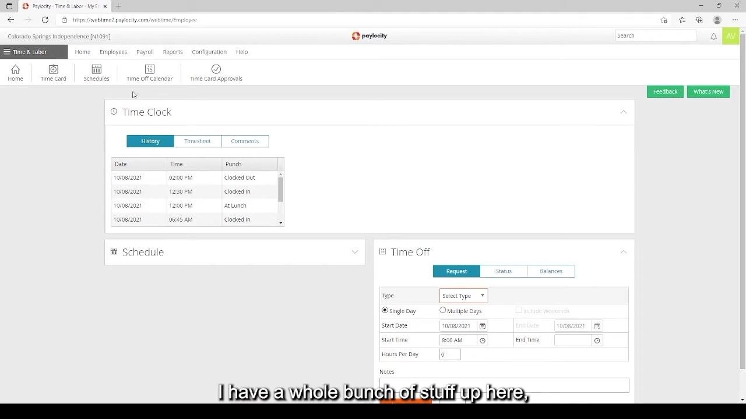Collapse the Time Clock panel
Screen dimensions: 746x419
coord(624,112)
